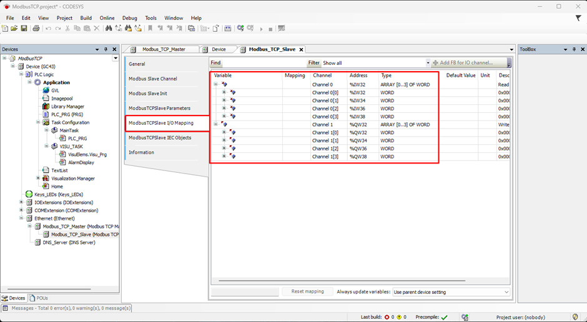Collapse the Channel 0 variable row
The image size is (587, 322).
215,84
